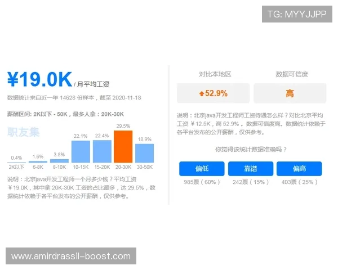Click the 1.6% bar label
This screenshot has height=270, width=338.
point(38,156)
